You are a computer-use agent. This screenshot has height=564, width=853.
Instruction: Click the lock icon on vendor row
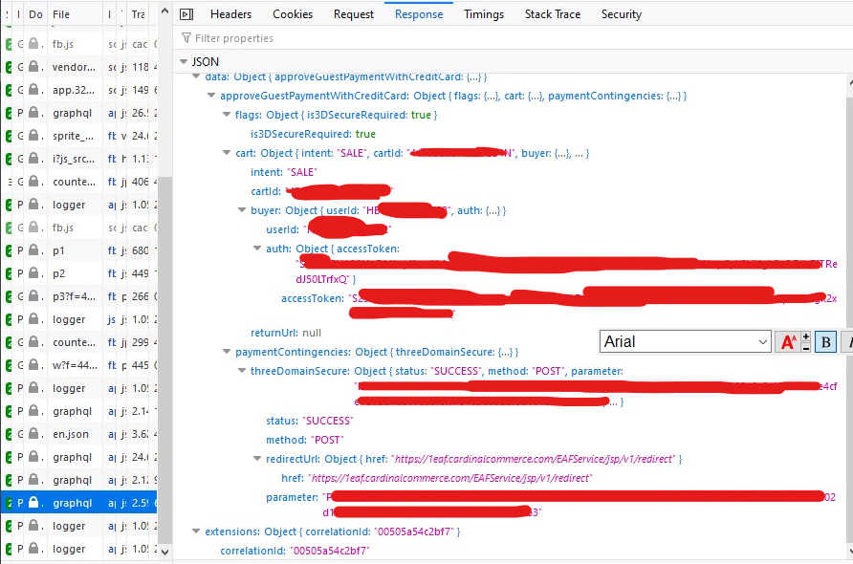coord(33,66)
